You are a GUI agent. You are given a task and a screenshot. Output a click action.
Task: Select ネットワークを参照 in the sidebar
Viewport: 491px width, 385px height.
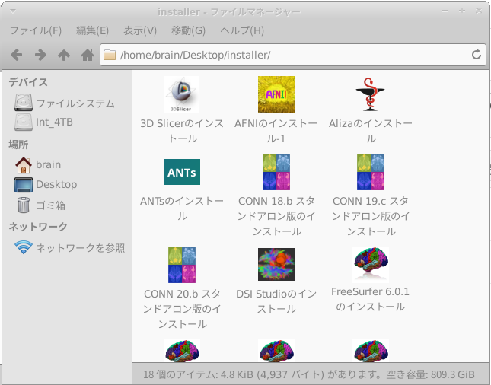coord(81,248)
